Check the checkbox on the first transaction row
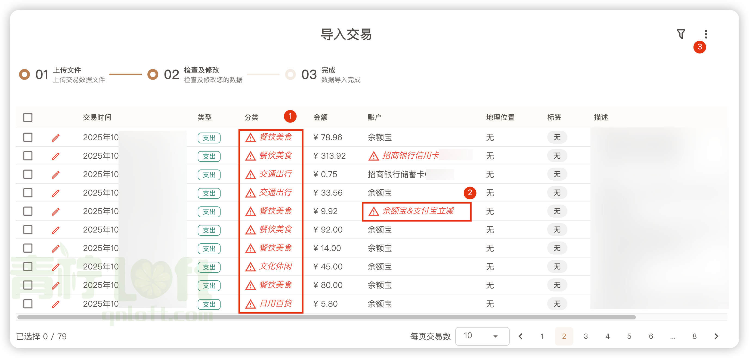The image size is (749, 358). [28, 137]
